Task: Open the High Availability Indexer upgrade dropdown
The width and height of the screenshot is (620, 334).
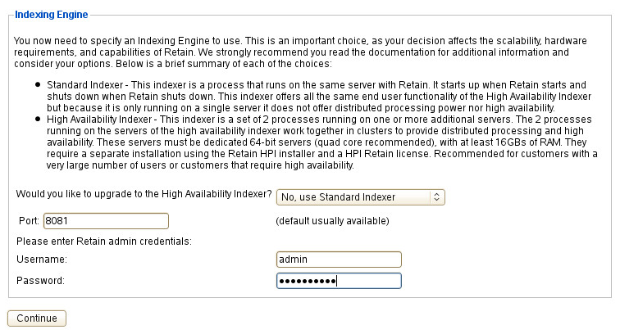Action: pos(359,197)
